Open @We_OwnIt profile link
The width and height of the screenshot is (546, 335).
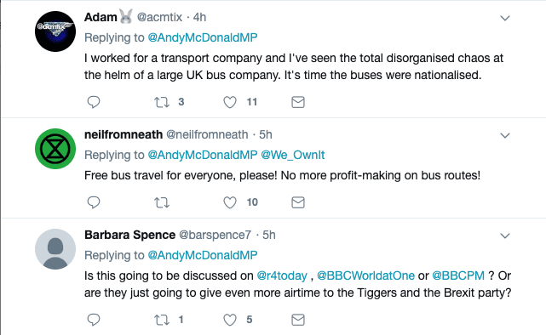click(292, 155)
